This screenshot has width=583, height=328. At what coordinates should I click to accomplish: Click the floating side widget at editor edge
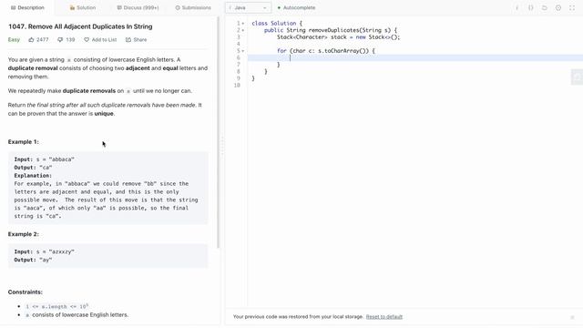tap(577, 77)
